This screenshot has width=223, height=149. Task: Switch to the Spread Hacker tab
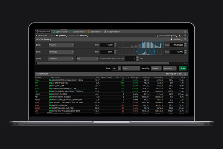[x=78, y=32]
